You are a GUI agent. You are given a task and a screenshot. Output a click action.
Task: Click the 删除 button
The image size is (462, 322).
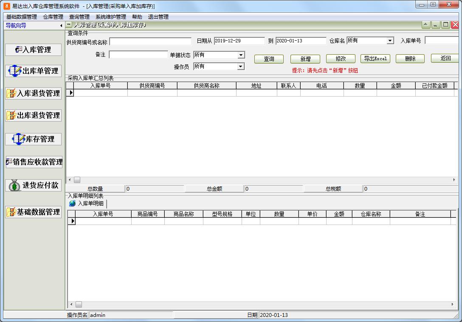click(x=410, y=58)
